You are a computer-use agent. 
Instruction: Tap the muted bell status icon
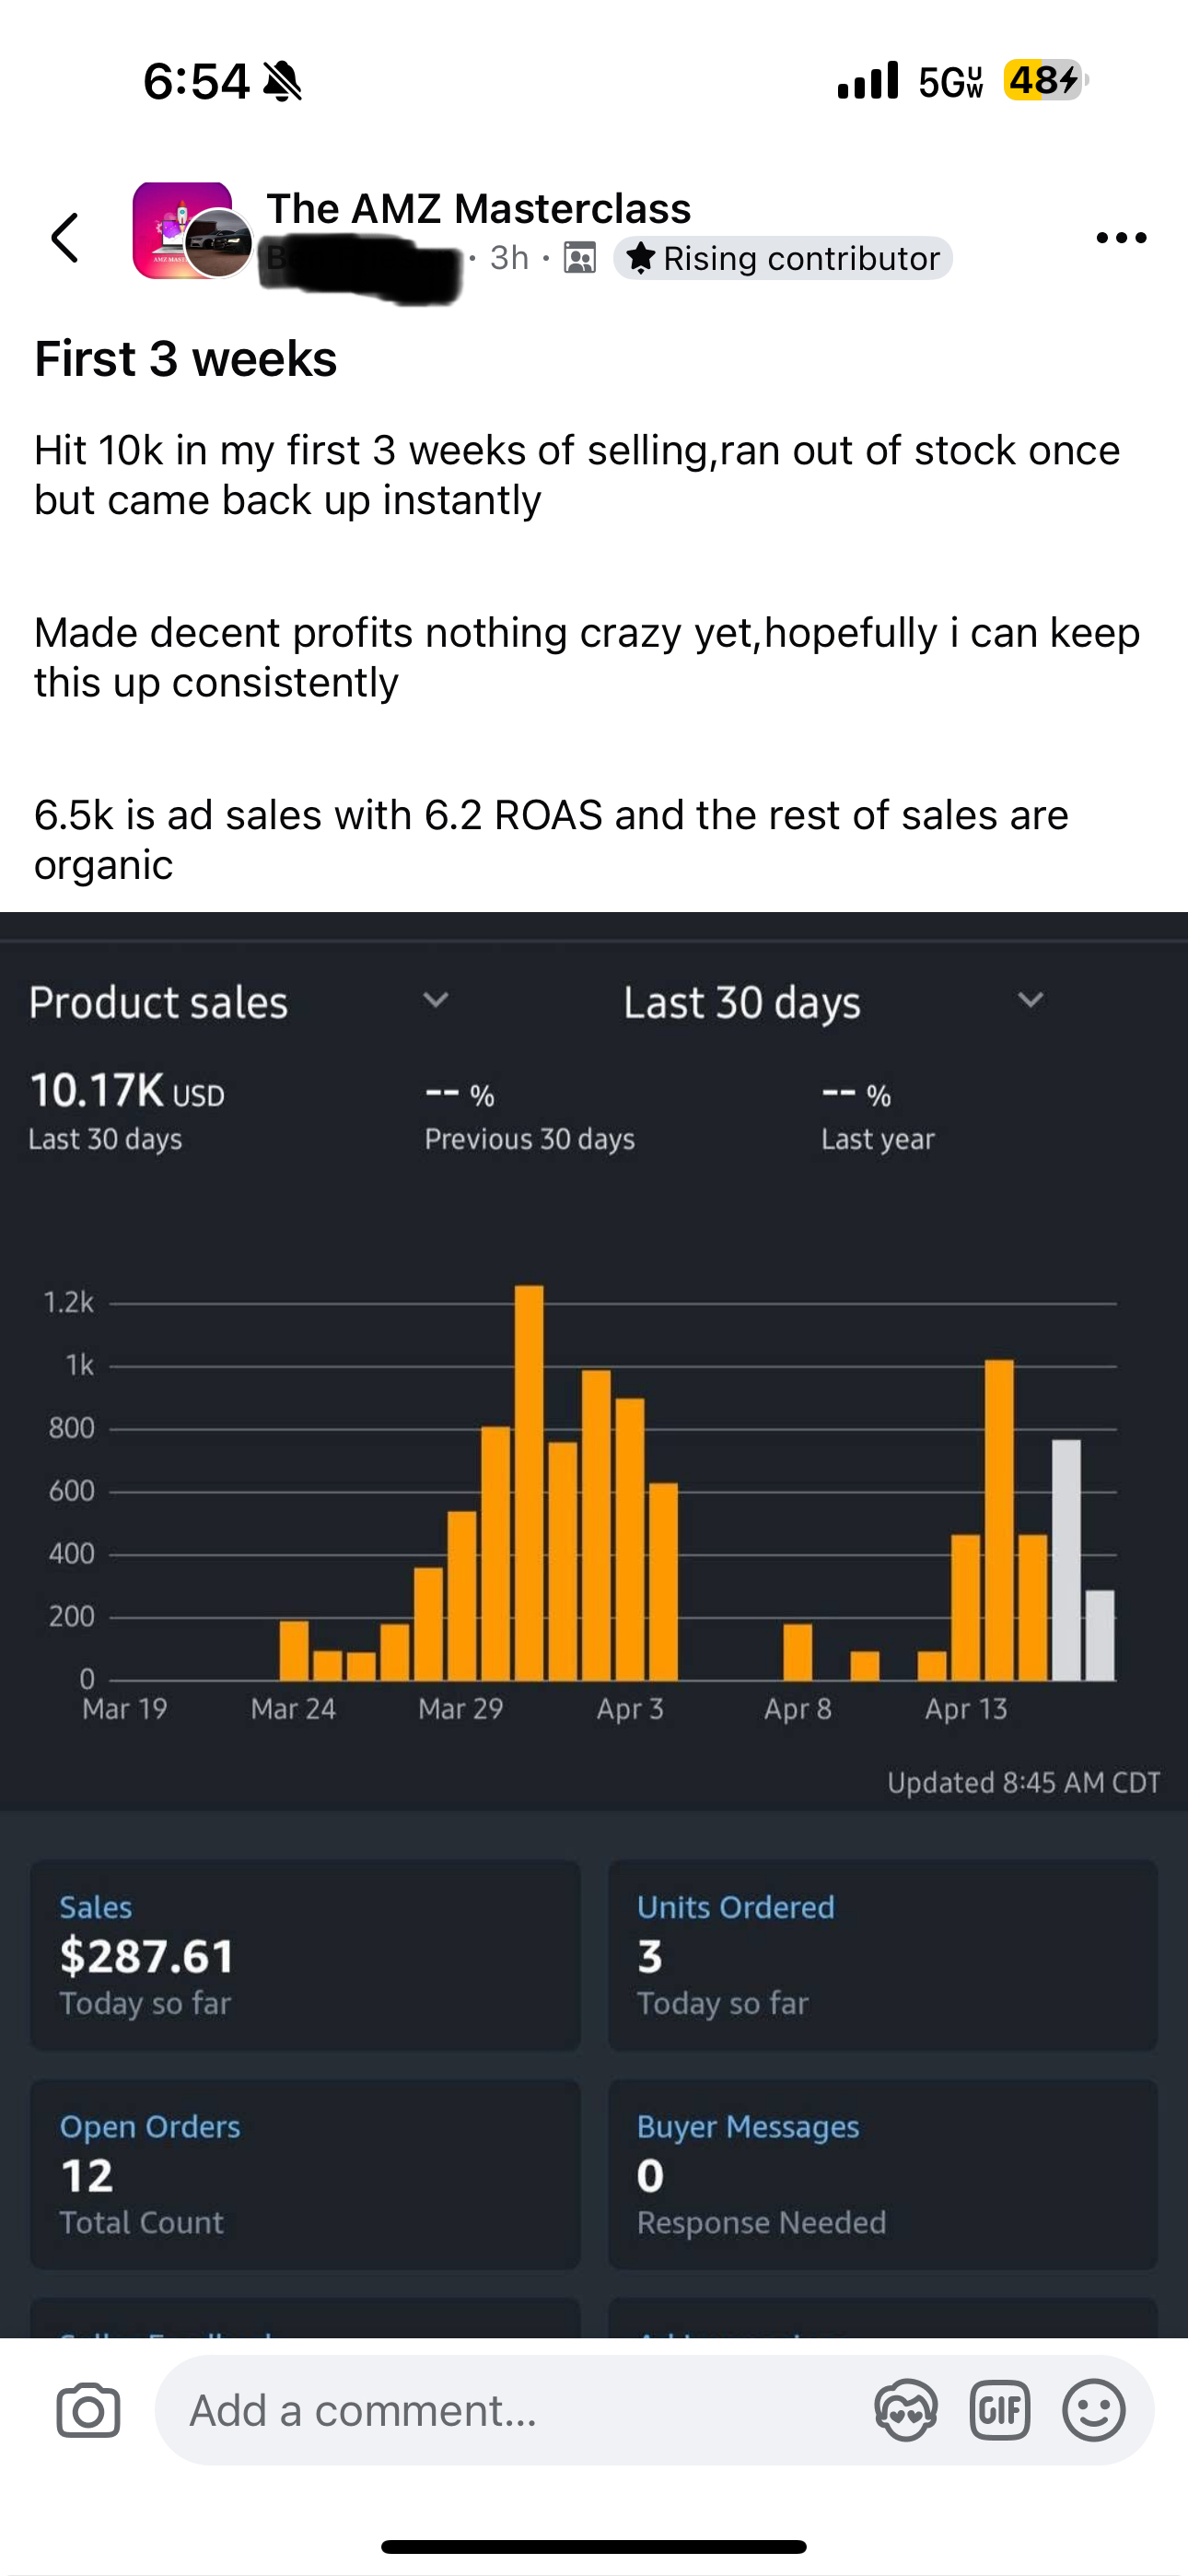tap(282, 81)
